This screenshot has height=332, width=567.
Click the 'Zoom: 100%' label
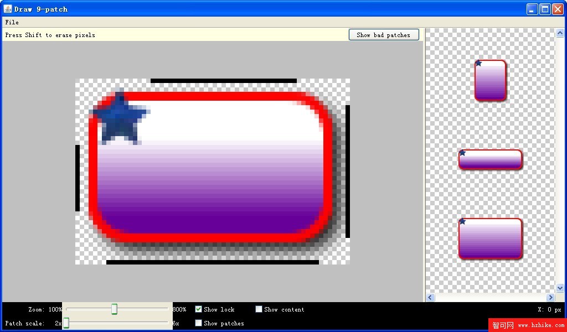tap(45, 309)
